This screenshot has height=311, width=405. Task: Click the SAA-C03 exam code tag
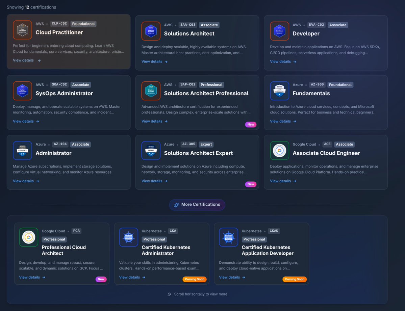tap(188, 25)
